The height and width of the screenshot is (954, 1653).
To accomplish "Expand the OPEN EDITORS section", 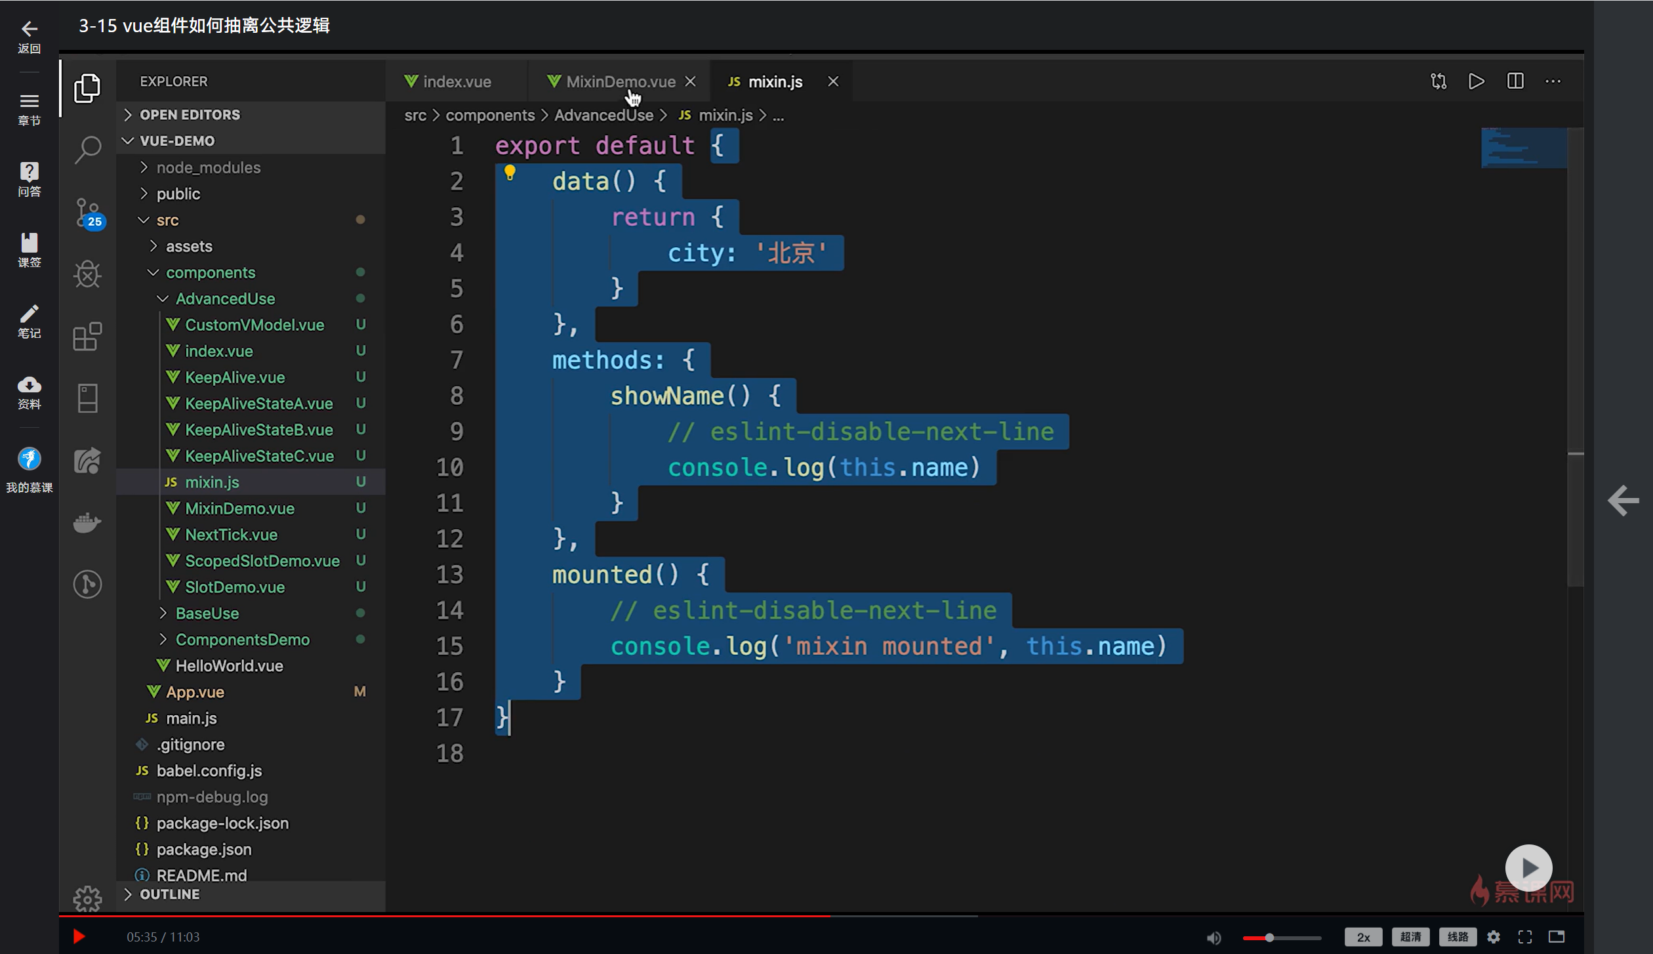I will click(251, 115).
